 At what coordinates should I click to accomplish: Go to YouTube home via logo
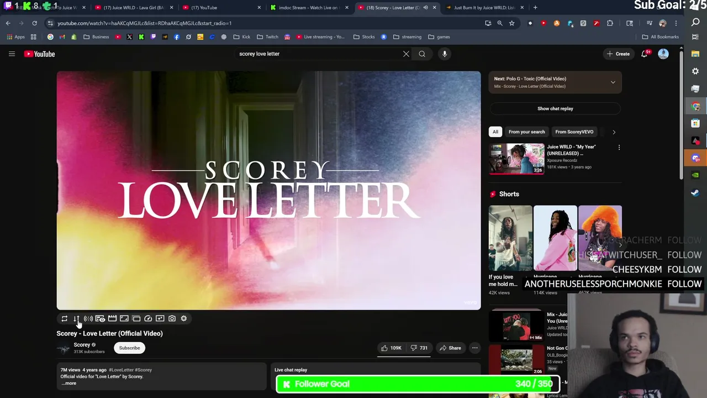39,54
